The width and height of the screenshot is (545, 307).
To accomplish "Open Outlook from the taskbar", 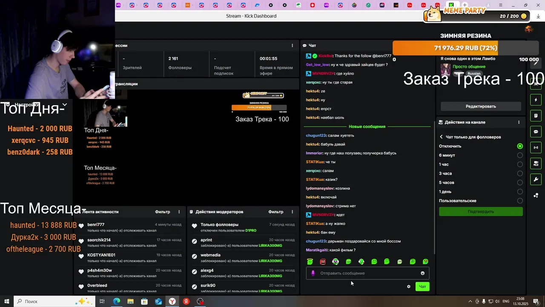I will (158, 301).
